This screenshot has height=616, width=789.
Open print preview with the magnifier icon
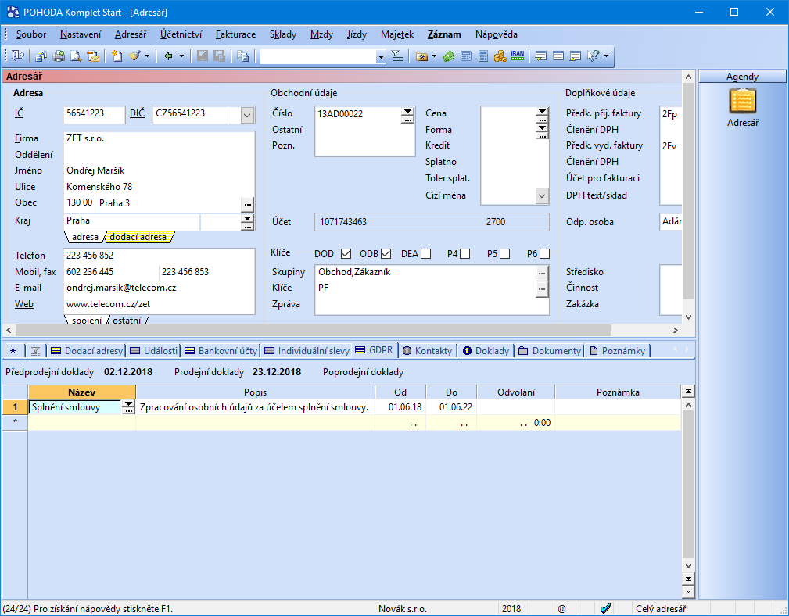pyautogui.click(x=76, y=56)
